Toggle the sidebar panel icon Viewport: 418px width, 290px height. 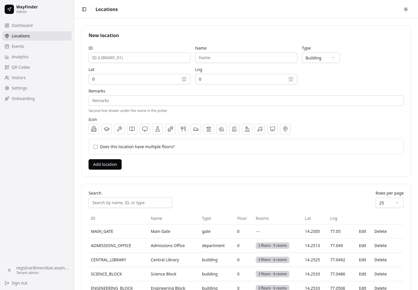pos(84,9)
